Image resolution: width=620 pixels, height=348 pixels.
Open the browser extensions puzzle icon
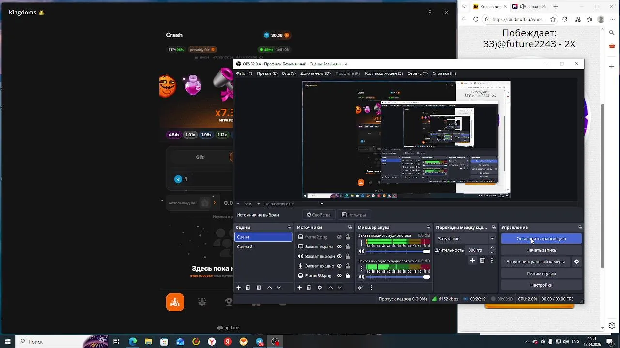(565, 19)
